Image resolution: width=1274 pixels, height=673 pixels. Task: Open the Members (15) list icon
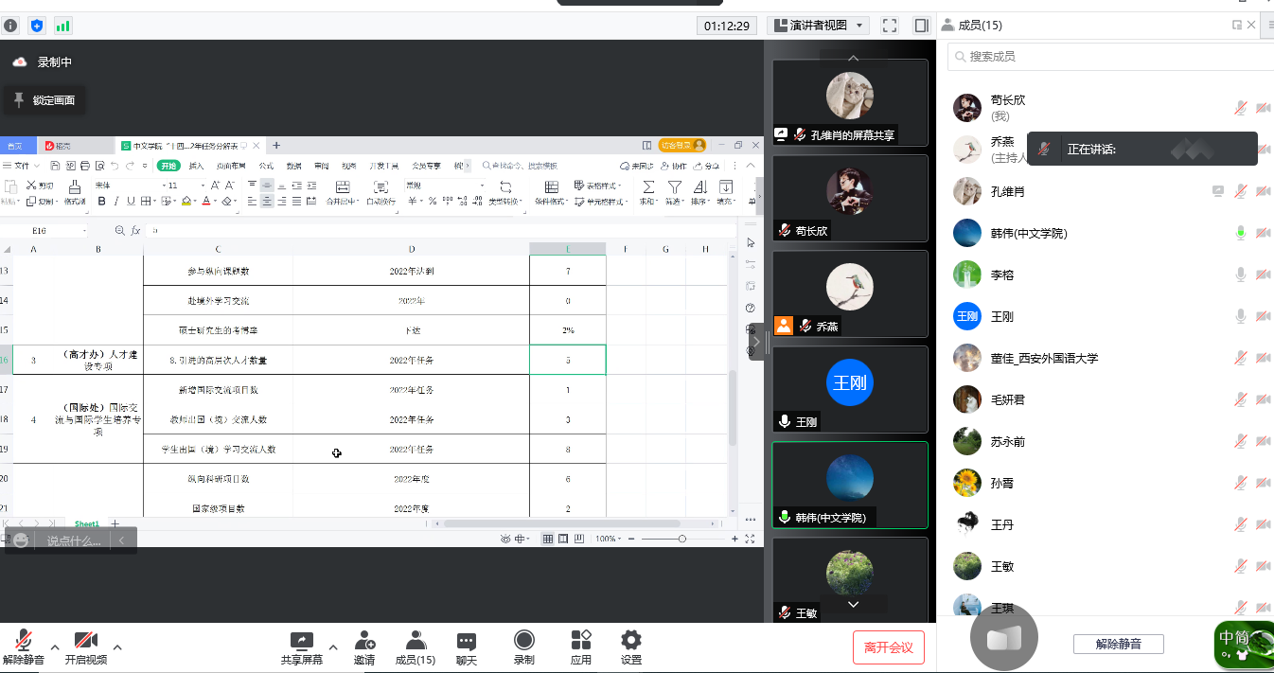[x=415, y=641]
